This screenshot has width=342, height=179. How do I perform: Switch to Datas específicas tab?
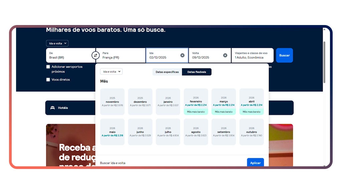(x=167, y=72)
